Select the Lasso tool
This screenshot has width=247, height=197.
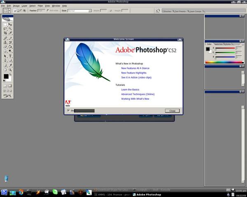(5, 29)
